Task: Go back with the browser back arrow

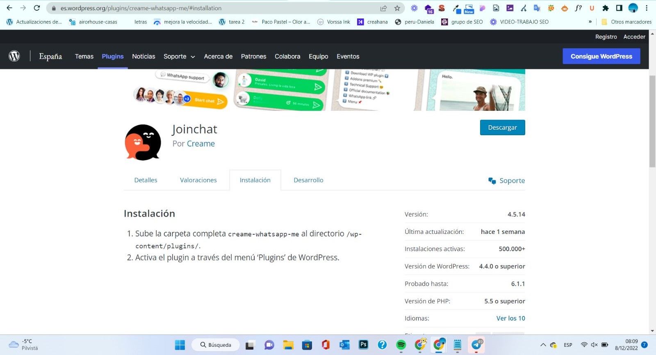Action: pos(9,8)
